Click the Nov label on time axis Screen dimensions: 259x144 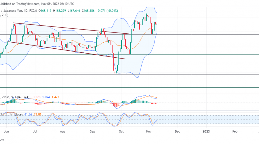149,131
